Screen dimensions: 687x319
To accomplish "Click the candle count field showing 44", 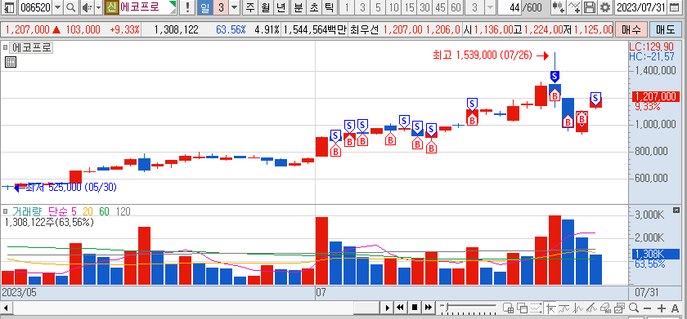I will pyautogui.click(x=510, y=7).
